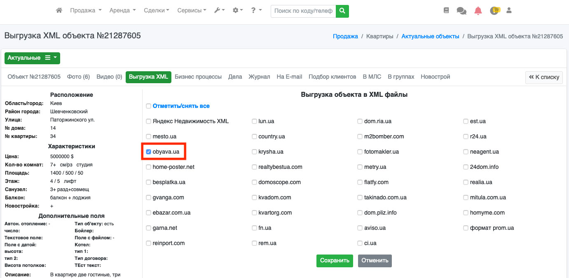Click the green search magnifier button
This screenshot has width=569, height=278.
pos(342,11)
